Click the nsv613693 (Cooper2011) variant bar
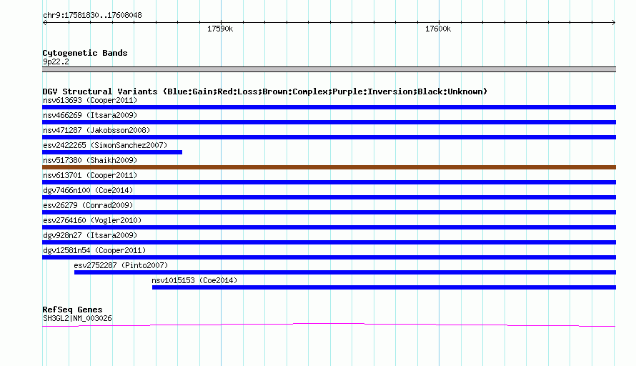Screen dimensions: 636x366 point(329,107)
